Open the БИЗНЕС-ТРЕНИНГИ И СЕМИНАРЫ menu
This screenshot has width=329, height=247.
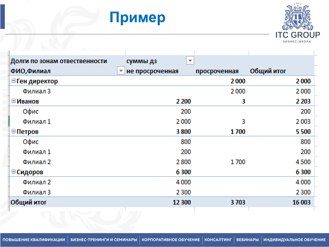[103, 239]
